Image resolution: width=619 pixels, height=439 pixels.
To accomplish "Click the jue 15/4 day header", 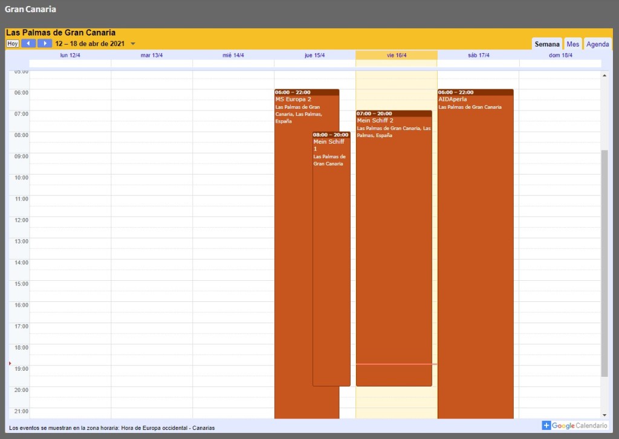I will point(314,56).
